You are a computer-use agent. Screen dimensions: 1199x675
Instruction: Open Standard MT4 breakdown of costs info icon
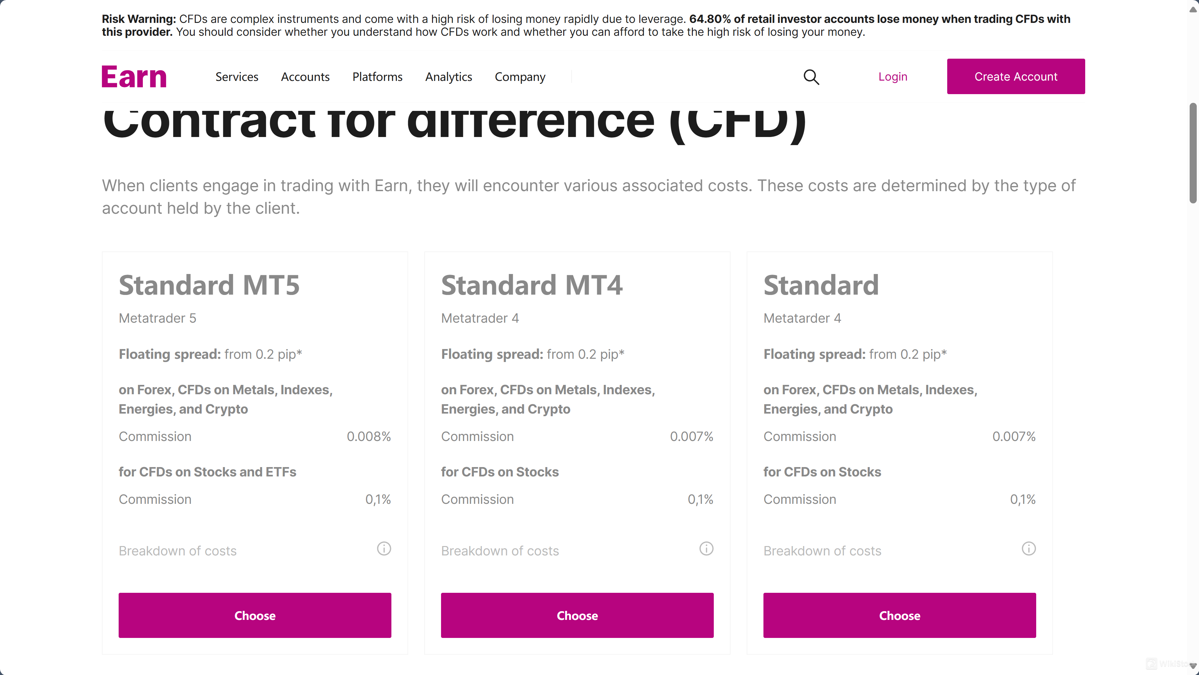click(706, 549)
